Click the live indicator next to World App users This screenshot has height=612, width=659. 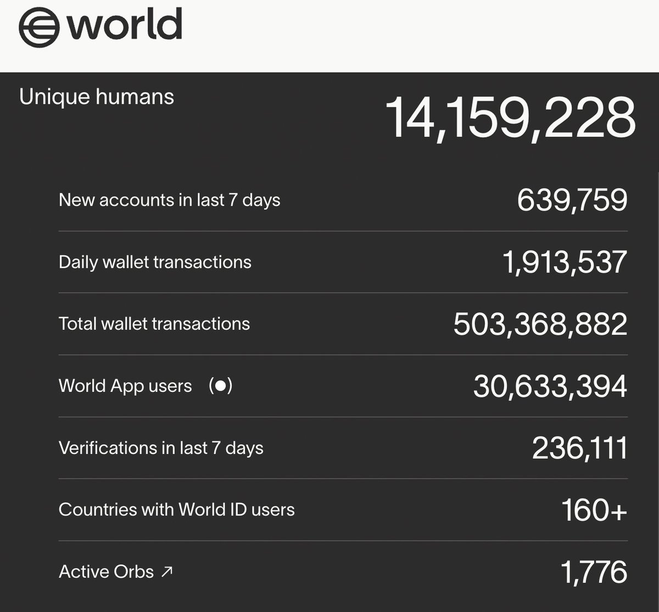tap(220, 386)
